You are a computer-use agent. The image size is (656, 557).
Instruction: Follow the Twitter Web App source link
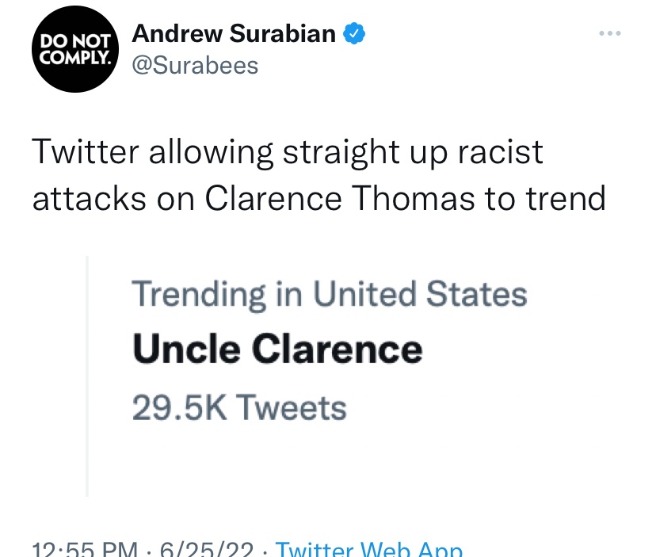368,549
